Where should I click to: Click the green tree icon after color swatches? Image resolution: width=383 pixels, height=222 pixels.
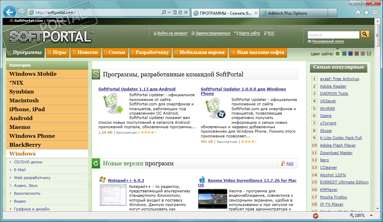(369, 54)
